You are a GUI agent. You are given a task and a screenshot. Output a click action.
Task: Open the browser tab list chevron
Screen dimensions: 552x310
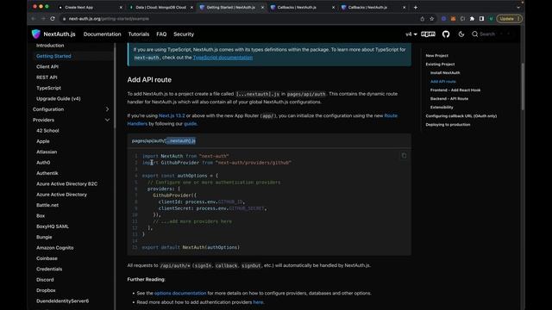[518, 8]
